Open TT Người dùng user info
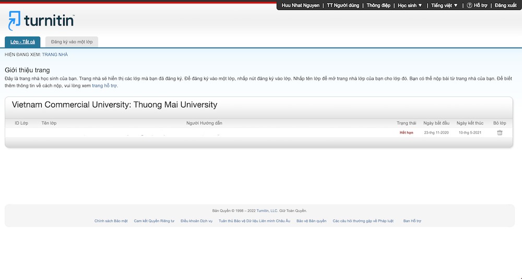This screenshot has width=522, height=279. (343, 5)
